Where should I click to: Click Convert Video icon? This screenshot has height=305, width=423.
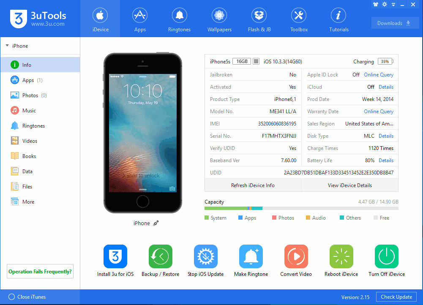tap(296, 256)
